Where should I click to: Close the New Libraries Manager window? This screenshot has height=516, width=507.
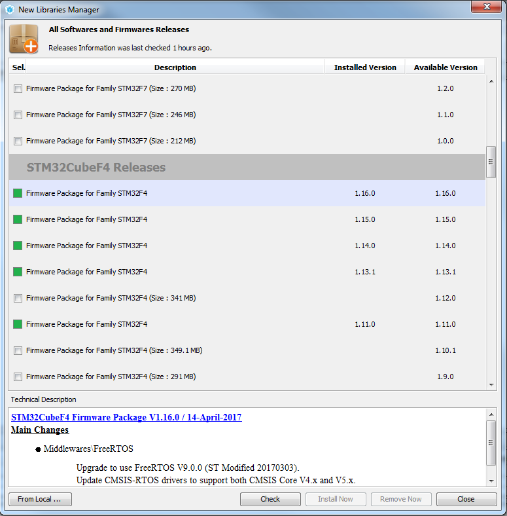tap(487, 7)
